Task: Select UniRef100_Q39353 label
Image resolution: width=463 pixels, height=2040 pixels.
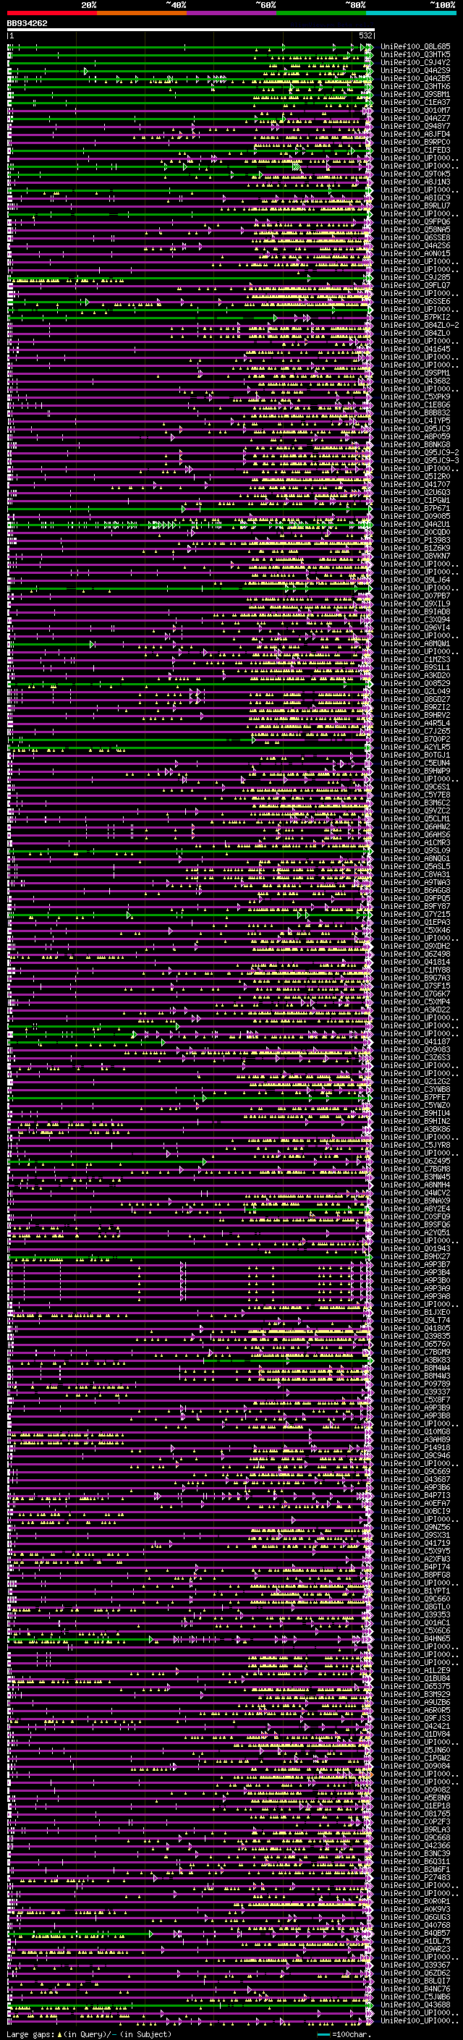Action: click(415, 1614)
